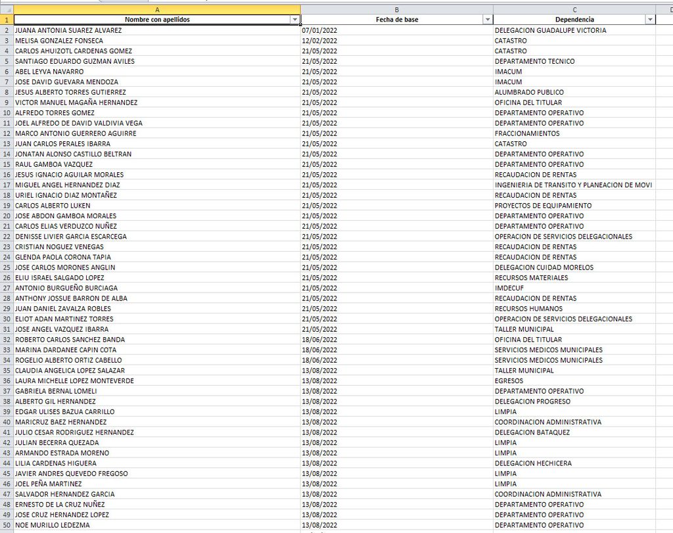The image size is (673, 533).
Task: Click the DELEGACION HECHICERA cell
Action: [x=574, y=463]
